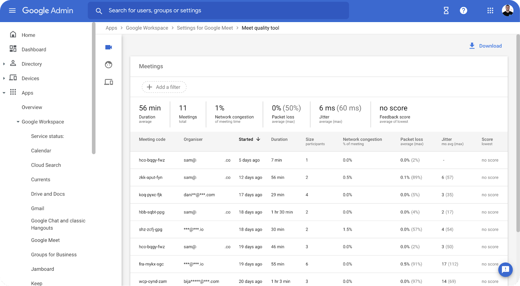The height and width of the screenshot is (286, 520).
Task: Select the face participants view icon
Action: tap(109, 65)
